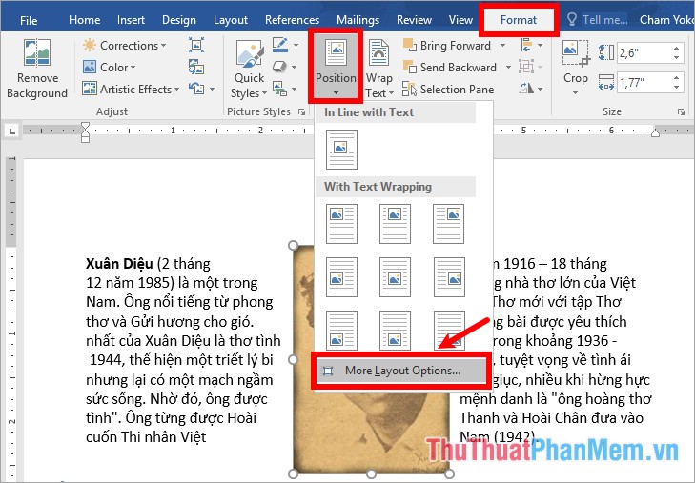Screen dimensions: 695x483
Task: Increase shape width with up arrow
Action: coord(677,77)
